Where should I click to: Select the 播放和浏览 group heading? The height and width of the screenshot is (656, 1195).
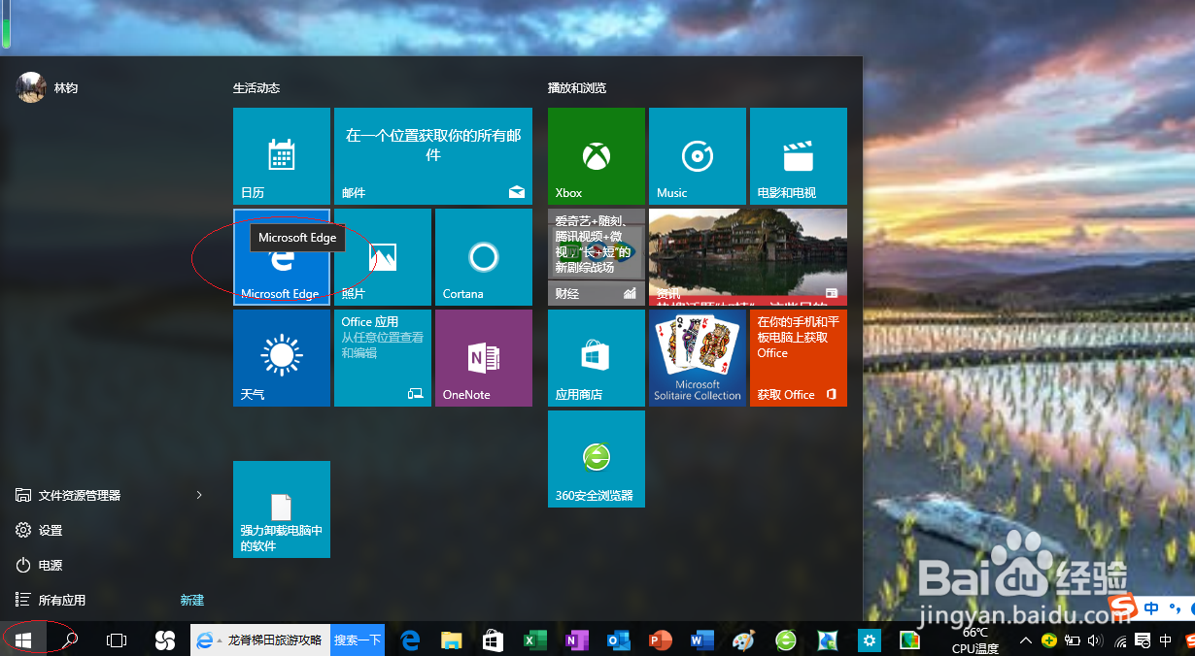pyautogui.click(x=577, y=87)
